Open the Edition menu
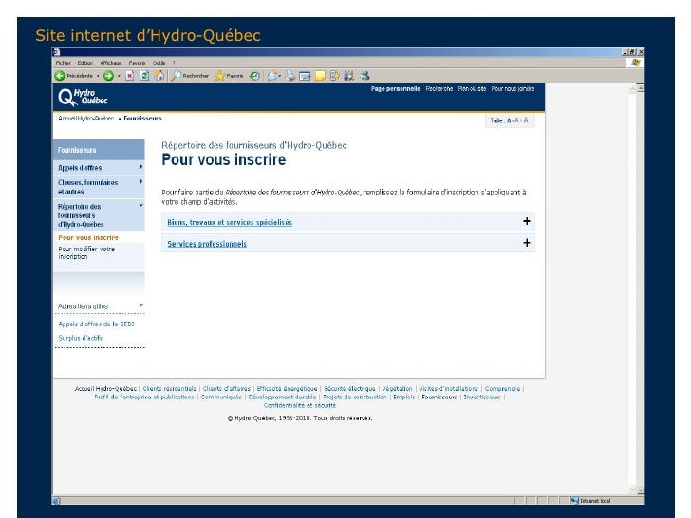The image size is (691, 518). [x=85, y=63]
